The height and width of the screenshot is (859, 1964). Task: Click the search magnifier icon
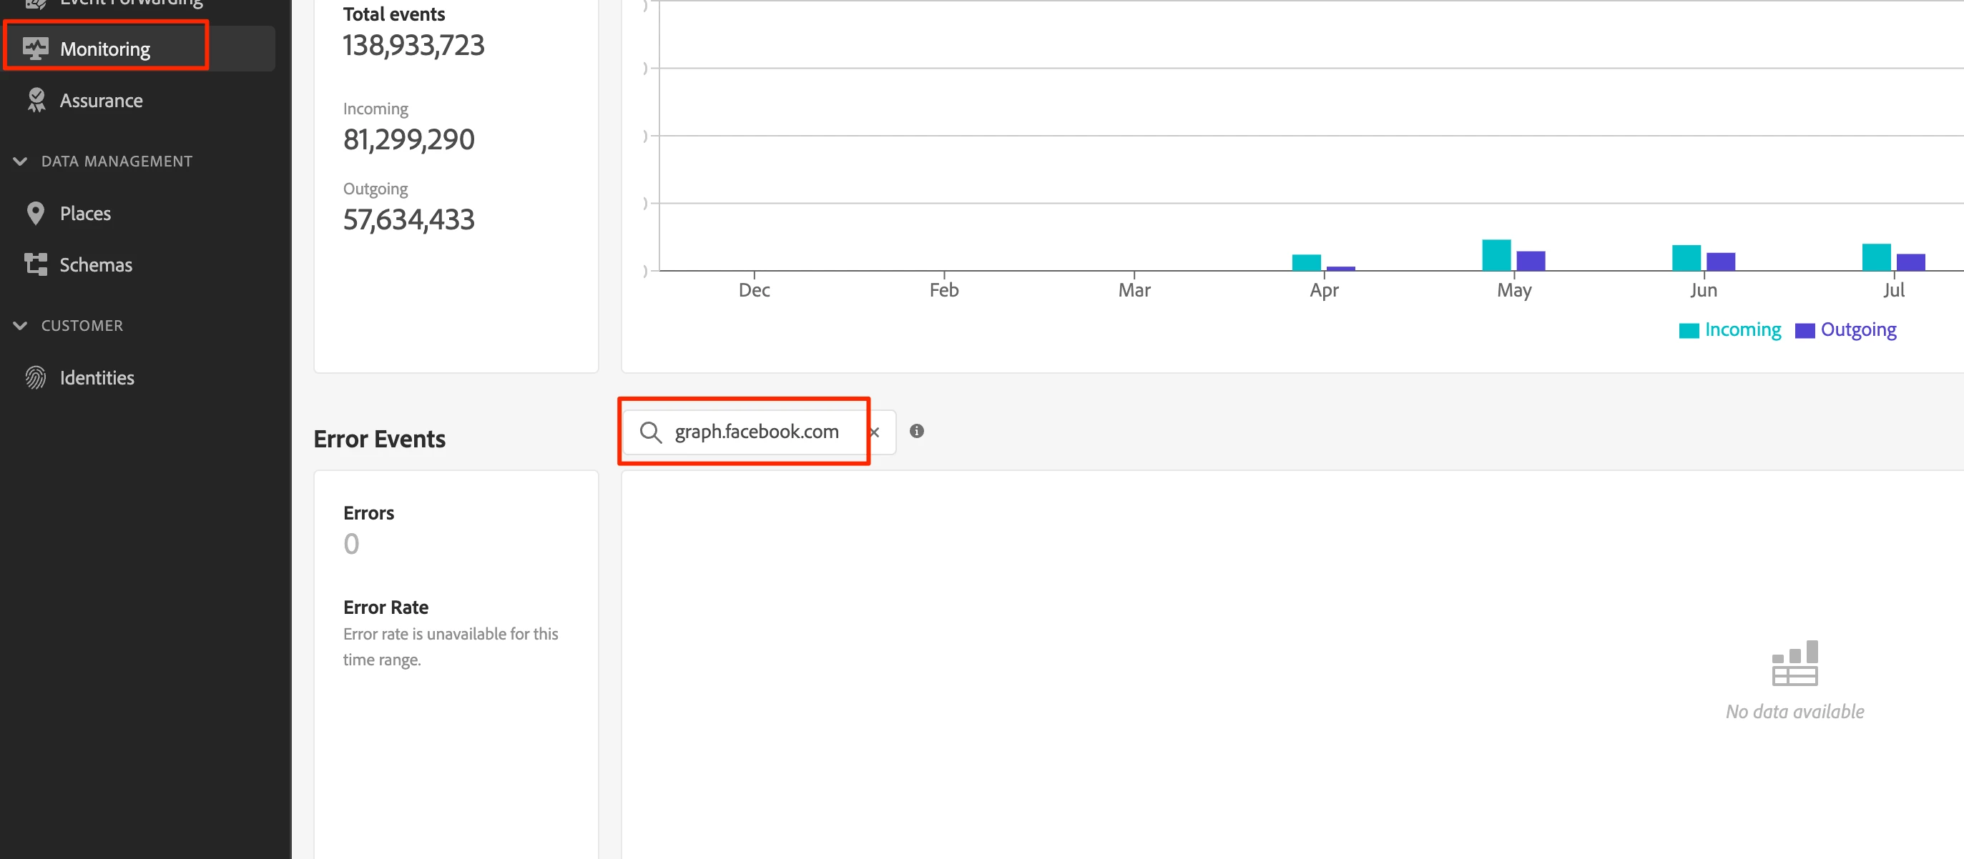point(650,432)
